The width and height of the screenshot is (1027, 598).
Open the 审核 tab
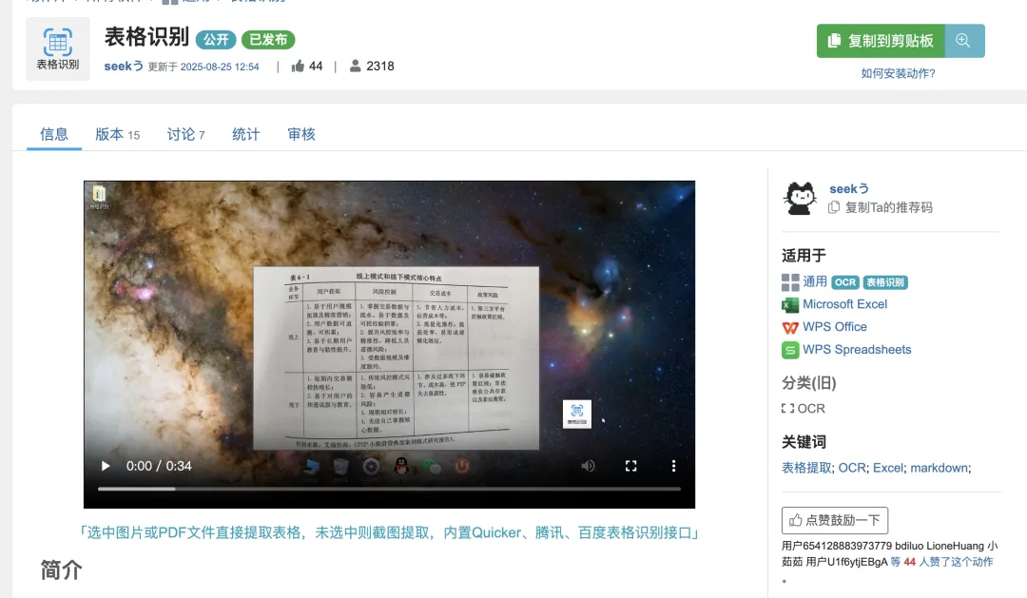point(301,134)
